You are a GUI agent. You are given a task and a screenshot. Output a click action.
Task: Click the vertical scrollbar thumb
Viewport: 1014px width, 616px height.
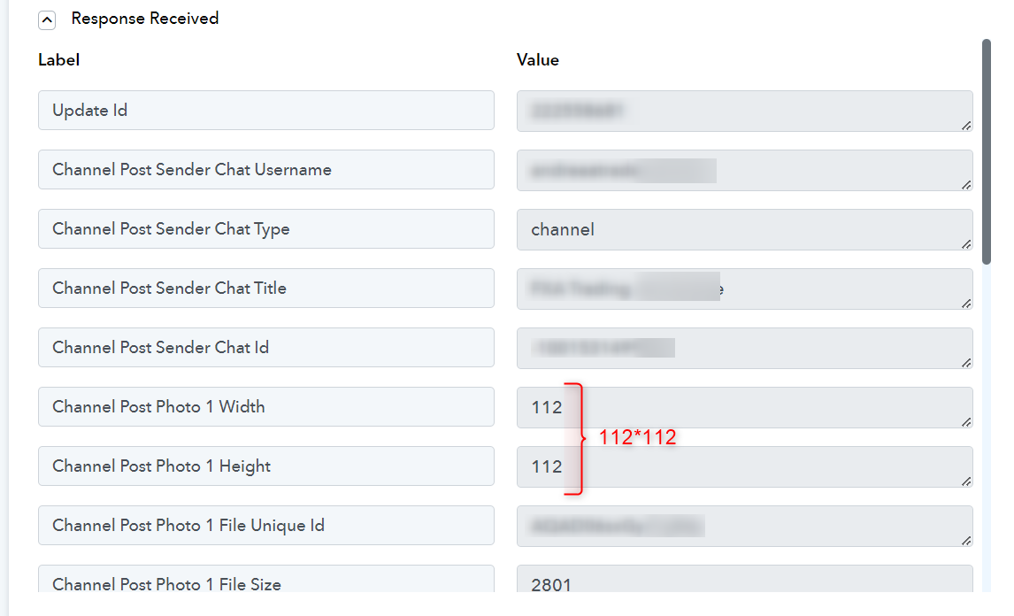click(987, 152)
